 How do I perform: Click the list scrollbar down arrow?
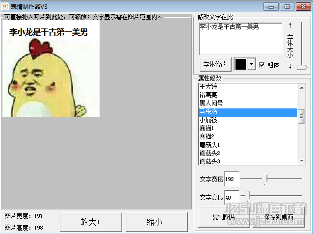(x=302, y=161)
